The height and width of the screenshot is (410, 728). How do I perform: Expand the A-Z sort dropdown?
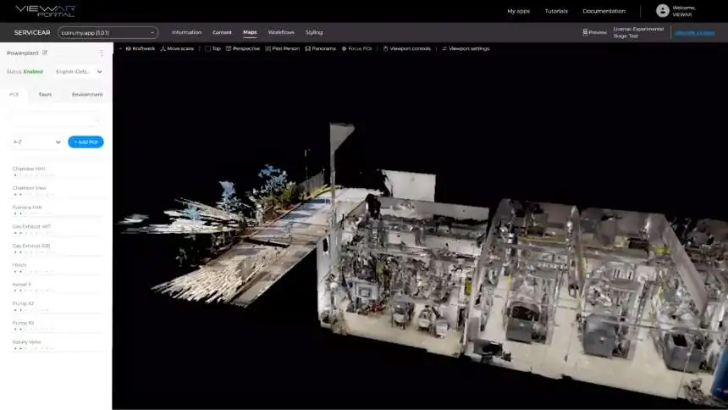(35, 141)
